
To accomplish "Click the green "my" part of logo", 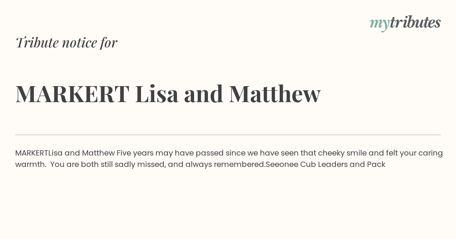I will (x=380, y=25).
